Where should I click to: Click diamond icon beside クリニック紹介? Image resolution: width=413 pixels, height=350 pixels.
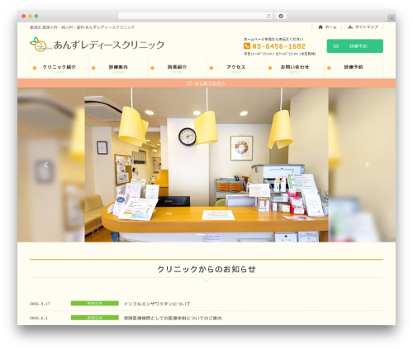coord(35,68)
